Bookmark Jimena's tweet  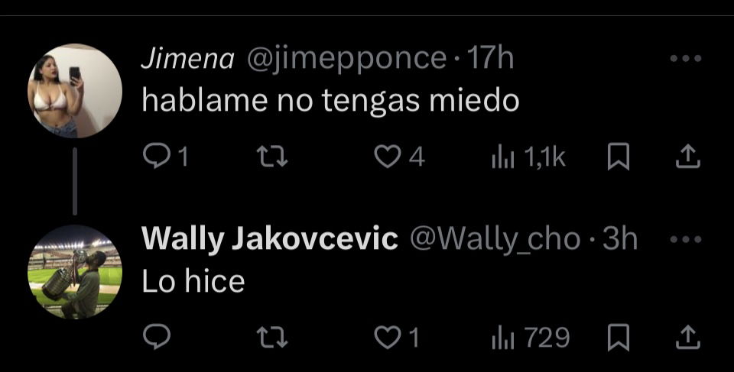(x=618, y=157)
